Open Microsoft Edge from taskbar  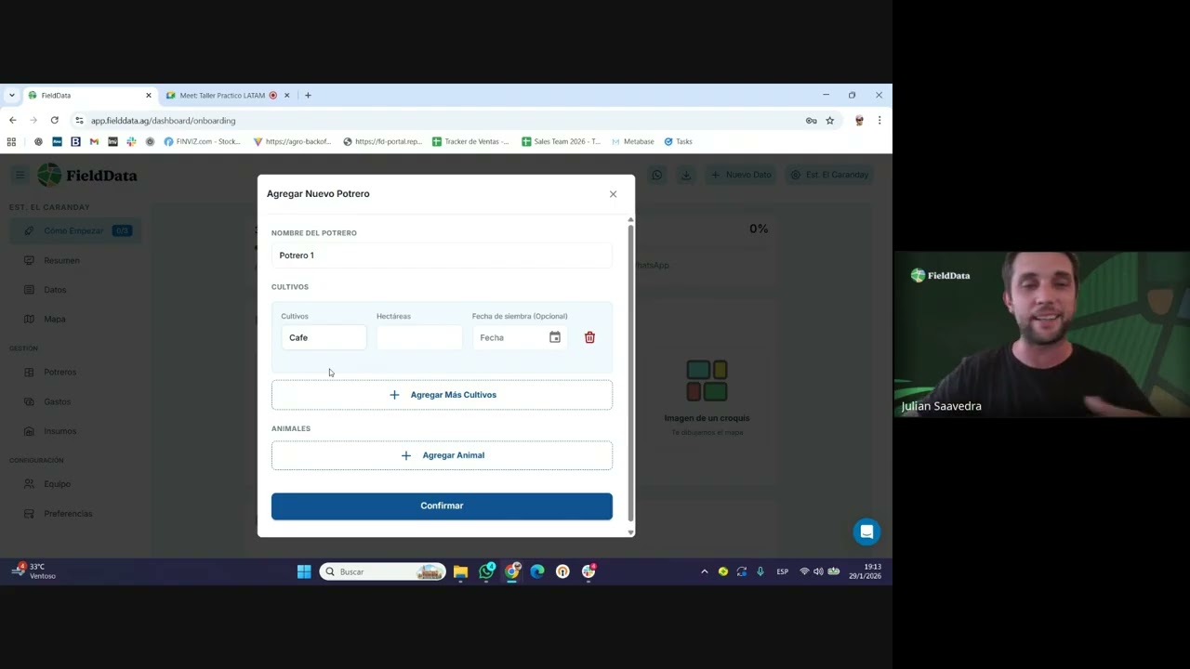point(537,571)
